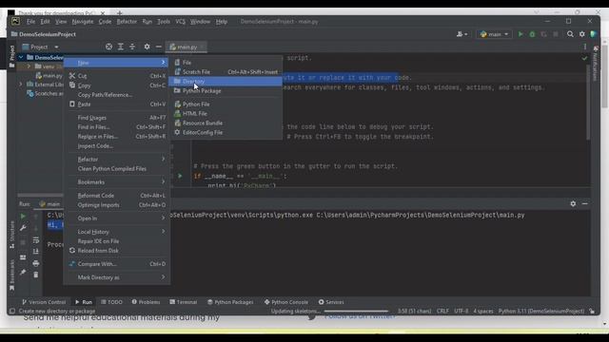Choose Paste in the context menu

tap(117, 104)
